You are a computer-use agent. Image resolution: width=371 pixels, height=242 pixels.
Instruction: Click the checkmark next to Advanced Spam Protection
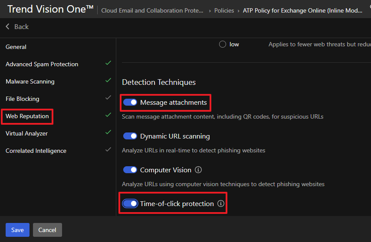pos(108,63)
